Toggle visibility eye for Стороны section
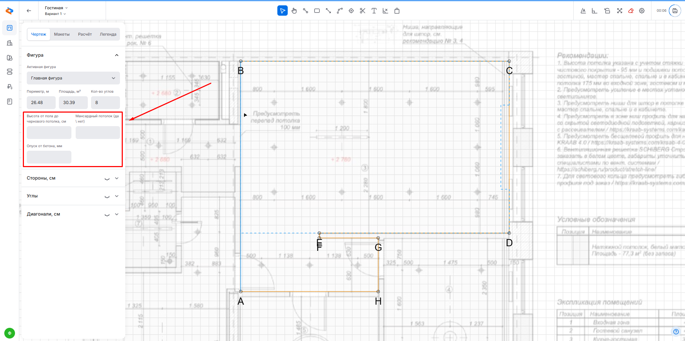This screenshot has height=341, width=685. click(107, 179)
